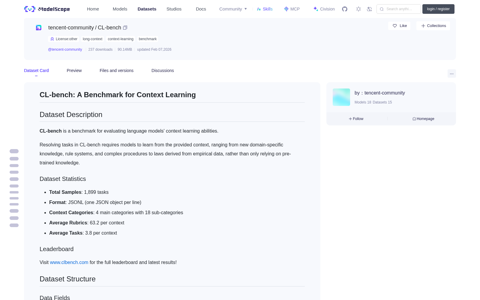Click the License:other tag
480x300 pixels.
point(64,39)
